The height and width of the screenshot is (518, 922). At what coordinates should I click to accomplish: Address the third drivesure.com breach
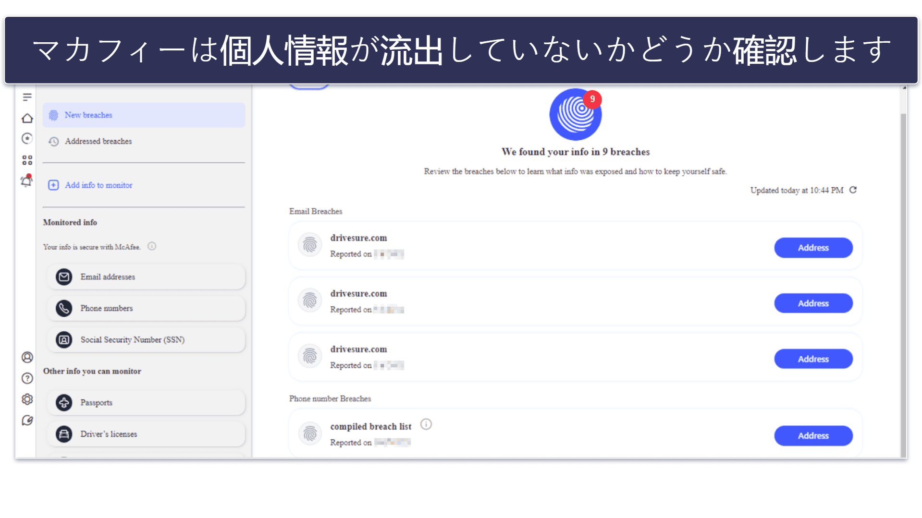[x=813, y=359]
